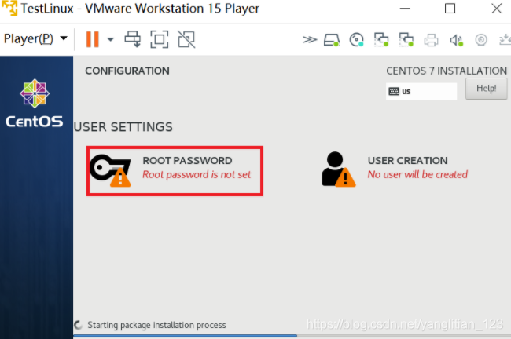Click the user creation person icon
Image resolution: width=511 pixels, height=339 pixels.
coord(338,169)
